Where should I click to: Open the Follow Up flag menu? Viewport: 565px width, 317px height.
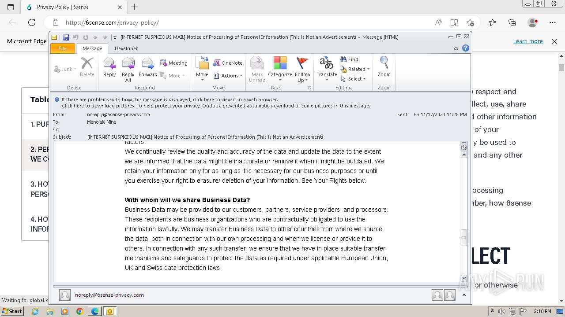(303, 69)
